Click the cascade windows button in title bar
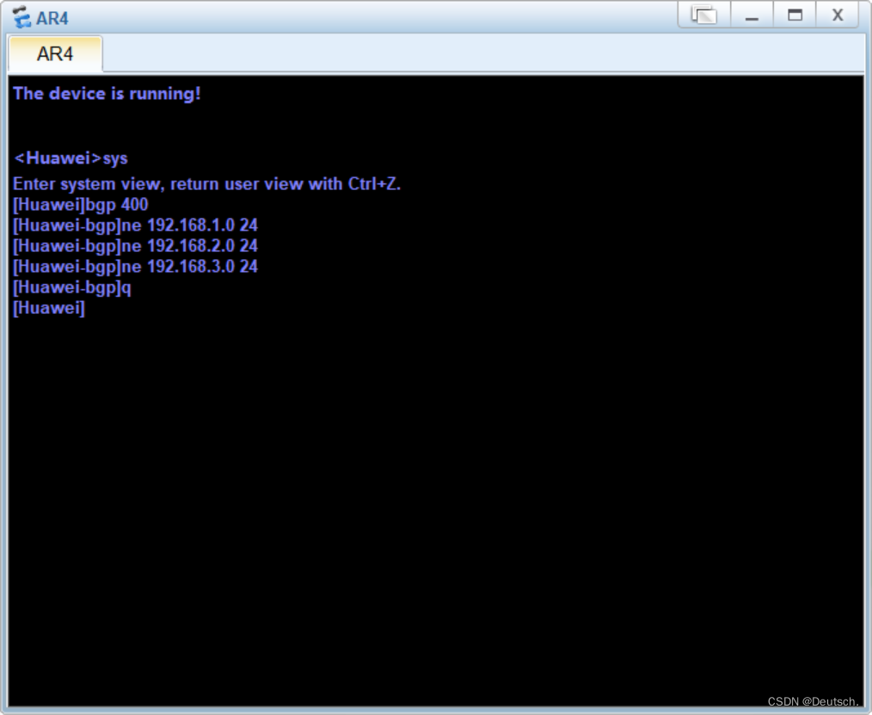The height and width of the screenshot is (715, 872). point(703,15)
